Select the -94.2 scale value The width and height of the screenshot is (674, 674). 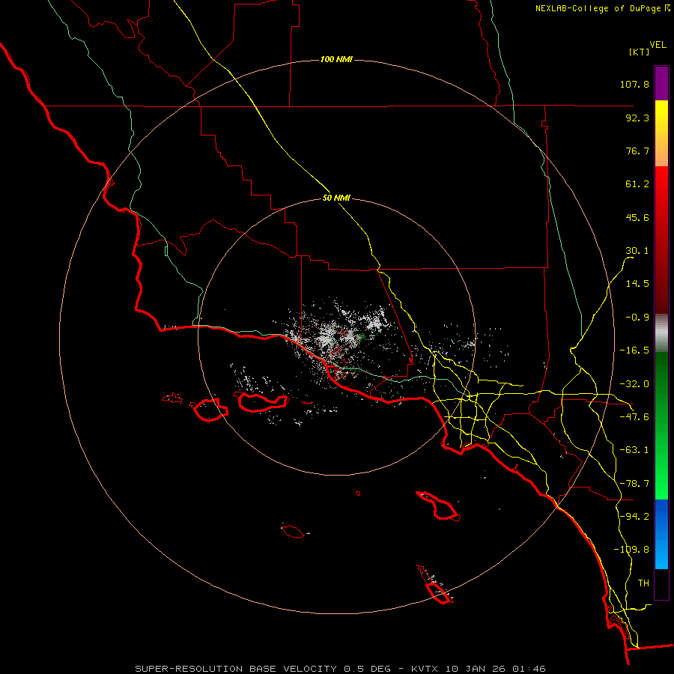634,517
